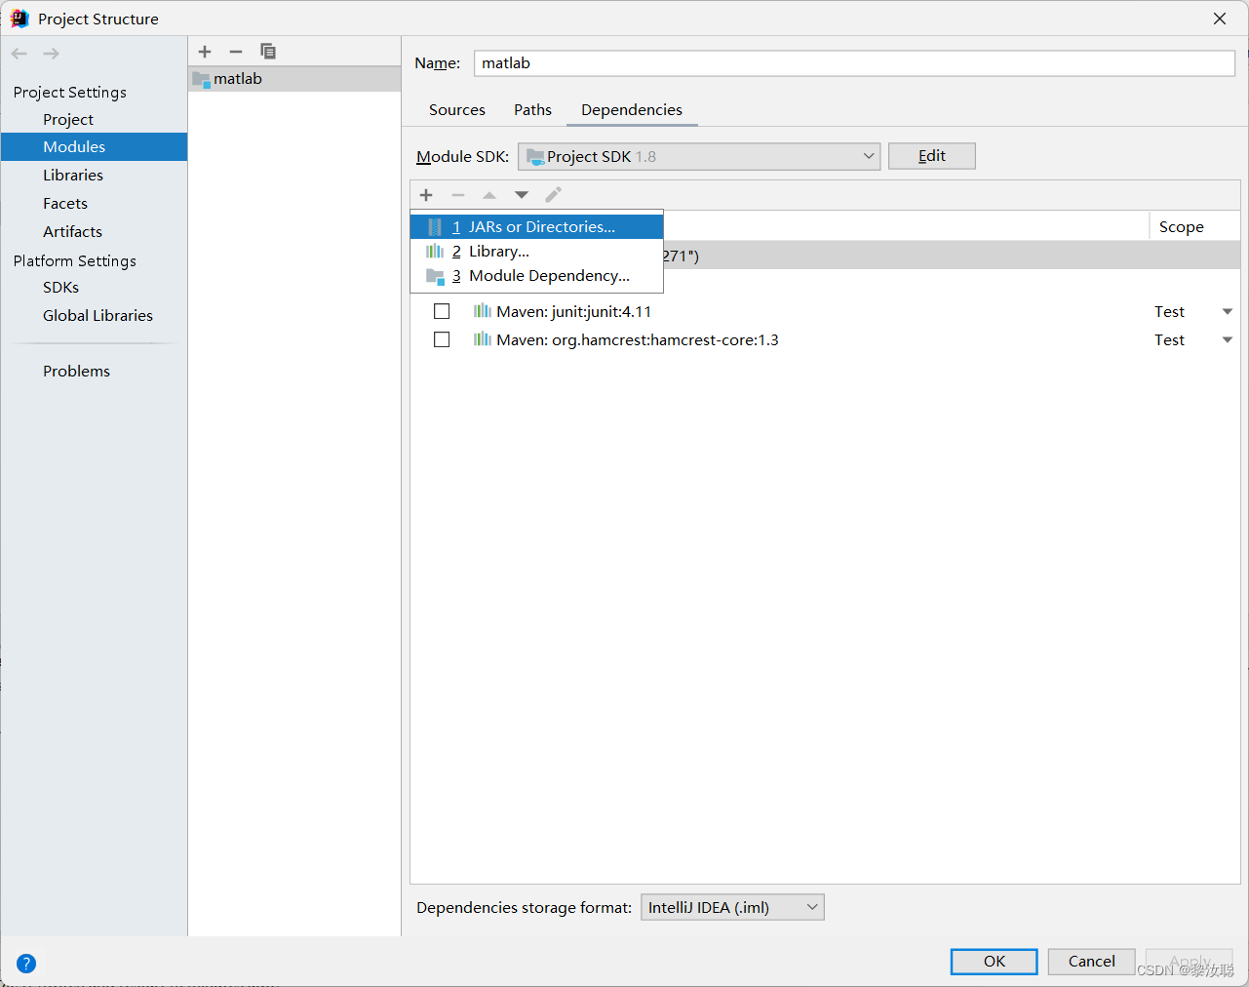Click Test scope value for hamcrest-core
Screen dimensions: 1249x987
tap(1169, 339)
